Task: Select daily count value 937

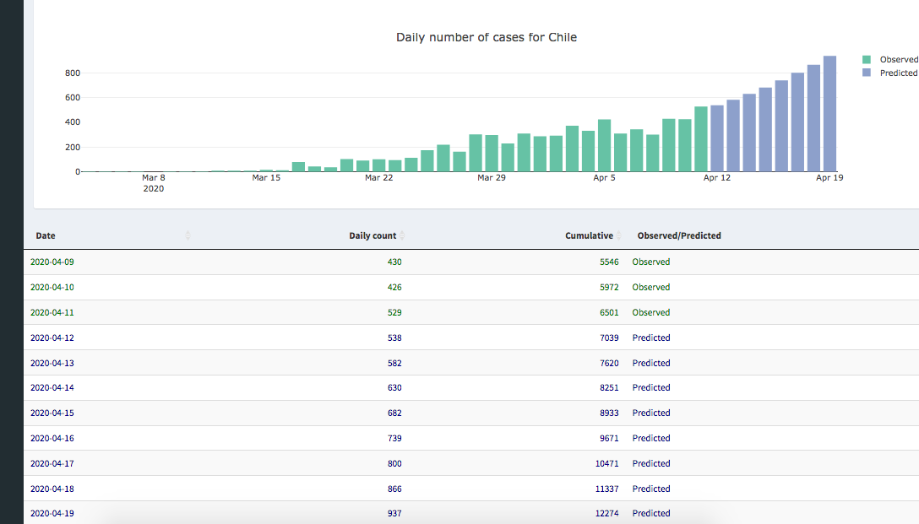Action: [394, 514]
